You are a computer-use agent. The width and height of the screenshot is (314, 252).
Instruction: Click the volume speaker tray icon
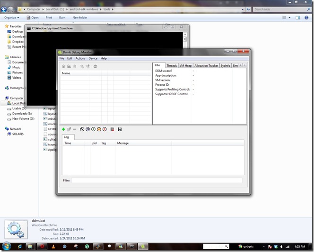point(281,247)
